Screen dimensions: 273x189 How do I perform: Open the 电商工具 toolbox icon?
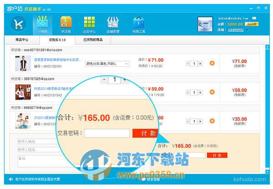coord(139,25)
